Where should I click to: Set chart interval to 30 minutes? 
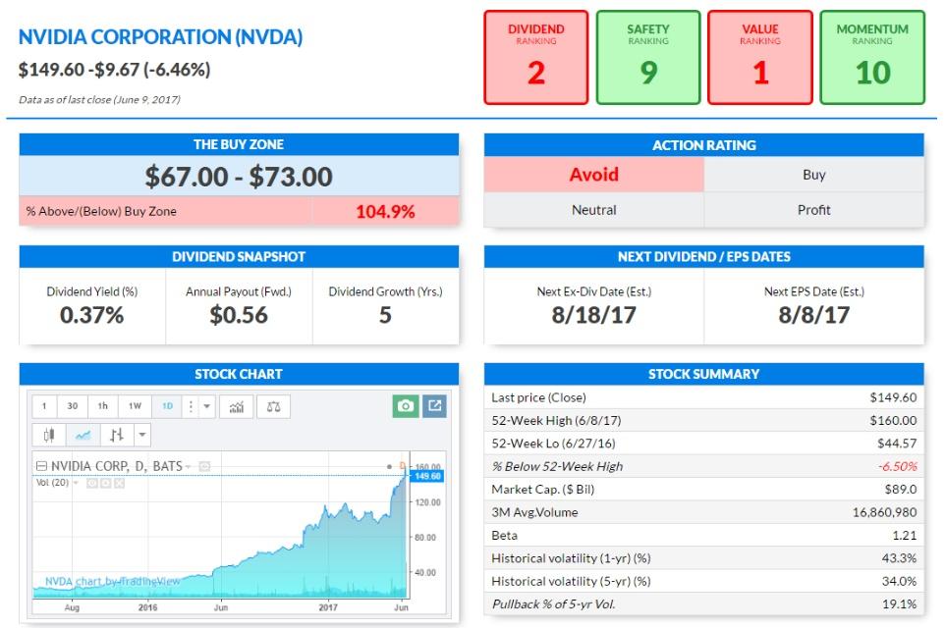pyautogui.click(x=73, y=406)
